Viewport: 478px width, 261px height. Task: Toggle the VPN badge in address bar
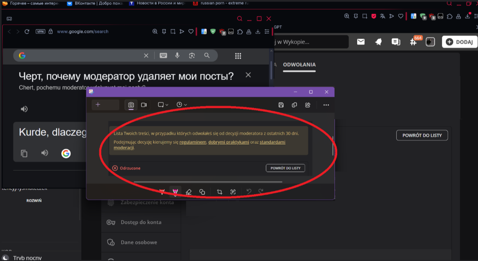pos(40,31)
